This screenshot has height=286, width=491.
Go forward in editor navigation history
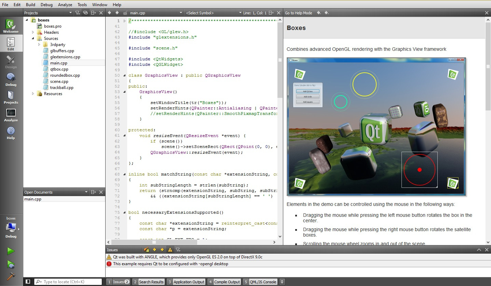pos(117,13)
